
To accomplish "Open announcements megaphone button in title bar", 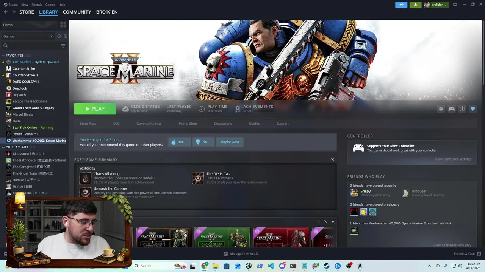I will click(401, 5).
